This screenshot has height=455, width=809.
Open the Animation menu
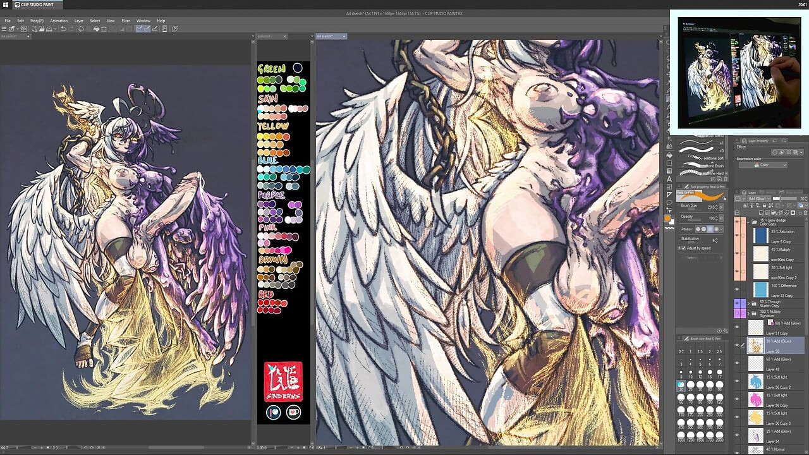59,21
